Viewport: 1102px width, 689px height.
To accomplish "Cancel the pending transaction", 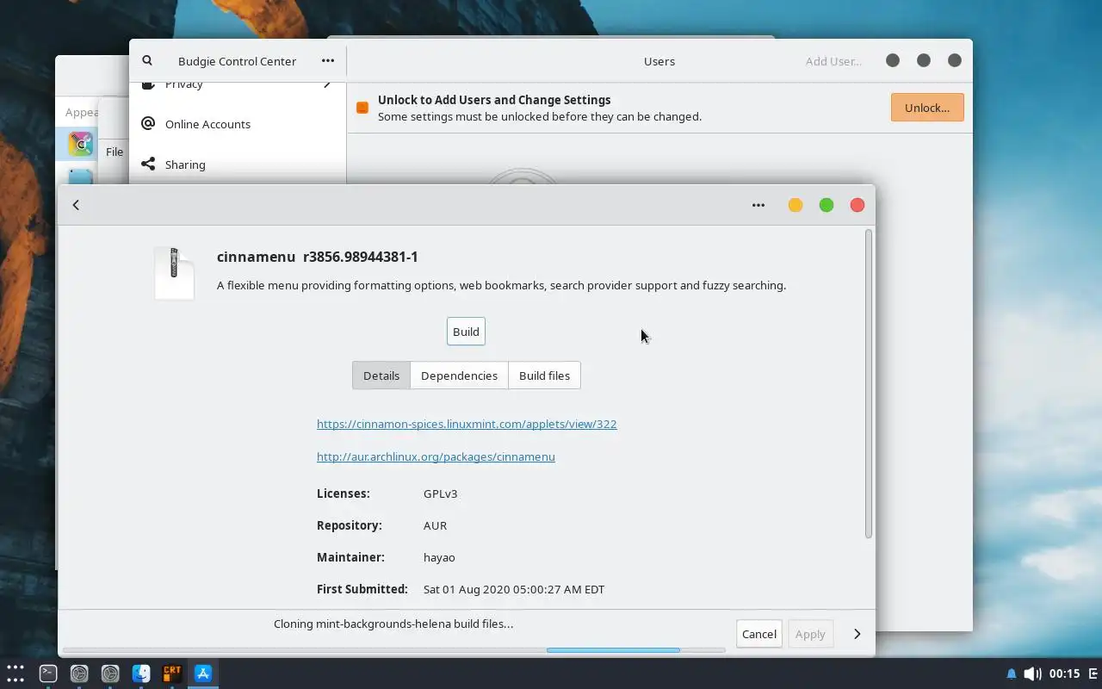I will point(759,634).
